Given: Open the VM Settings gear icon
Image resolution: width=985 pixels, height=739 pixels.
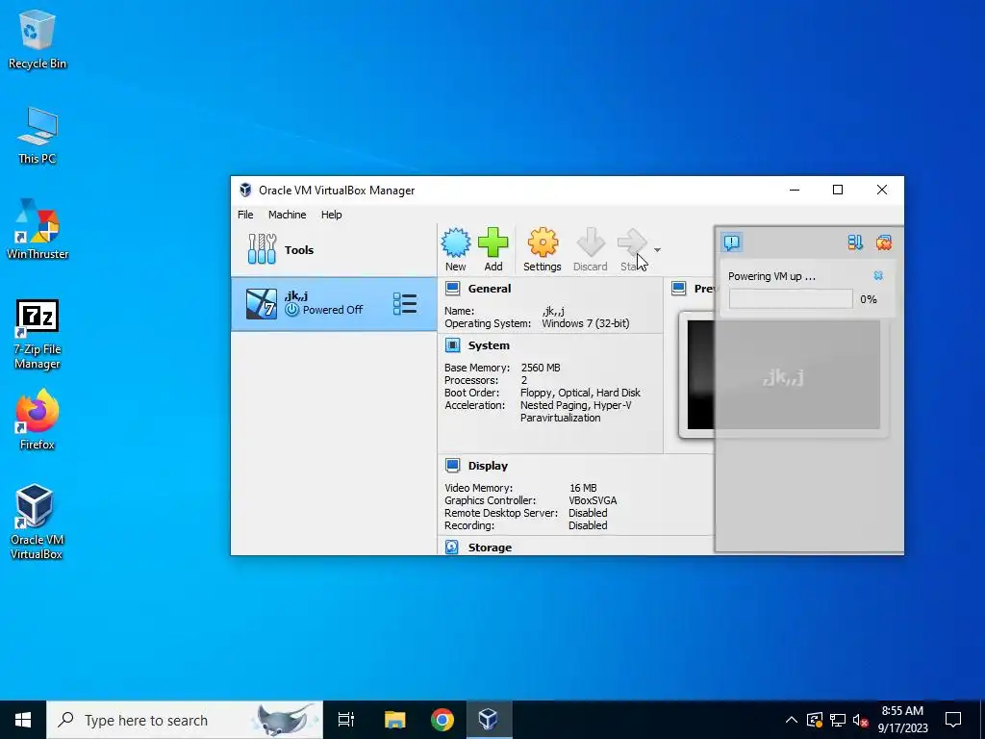Looking at the screenshot, I should pyautogui.click(x=543, y=242).
